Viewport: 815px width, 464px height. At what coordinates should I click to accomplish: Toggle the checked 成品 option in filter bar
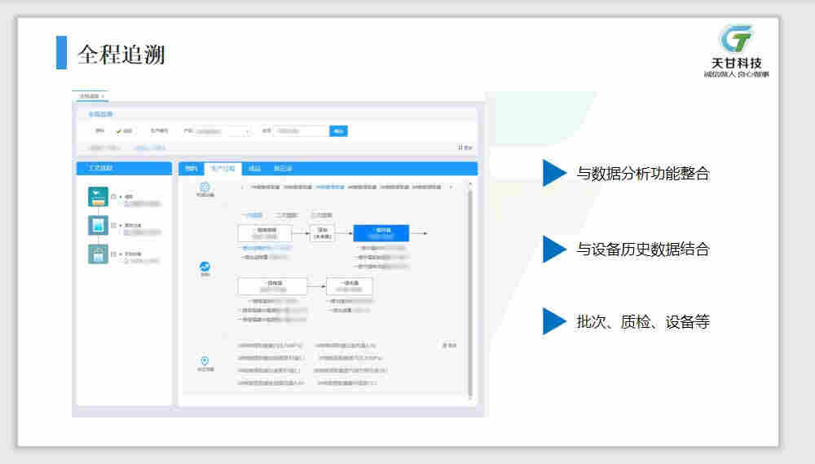124,131
